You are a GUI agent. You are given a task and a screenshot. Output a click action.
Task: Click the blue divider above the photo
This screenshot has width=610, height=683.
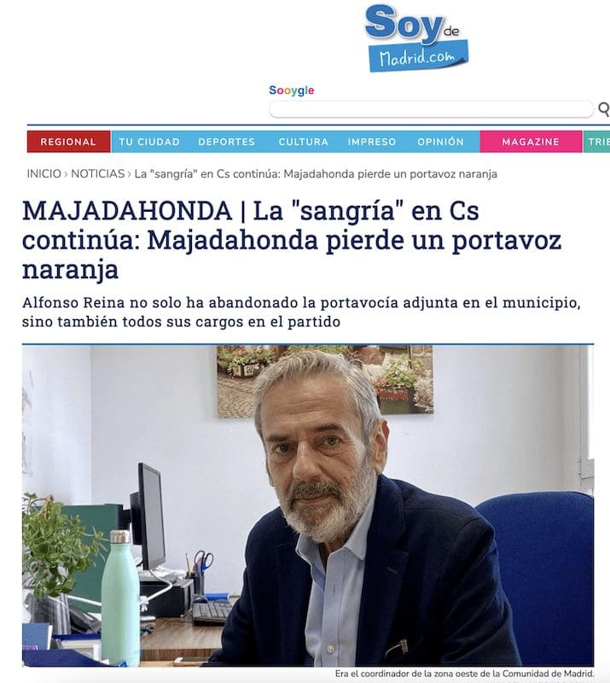[308, 344]
